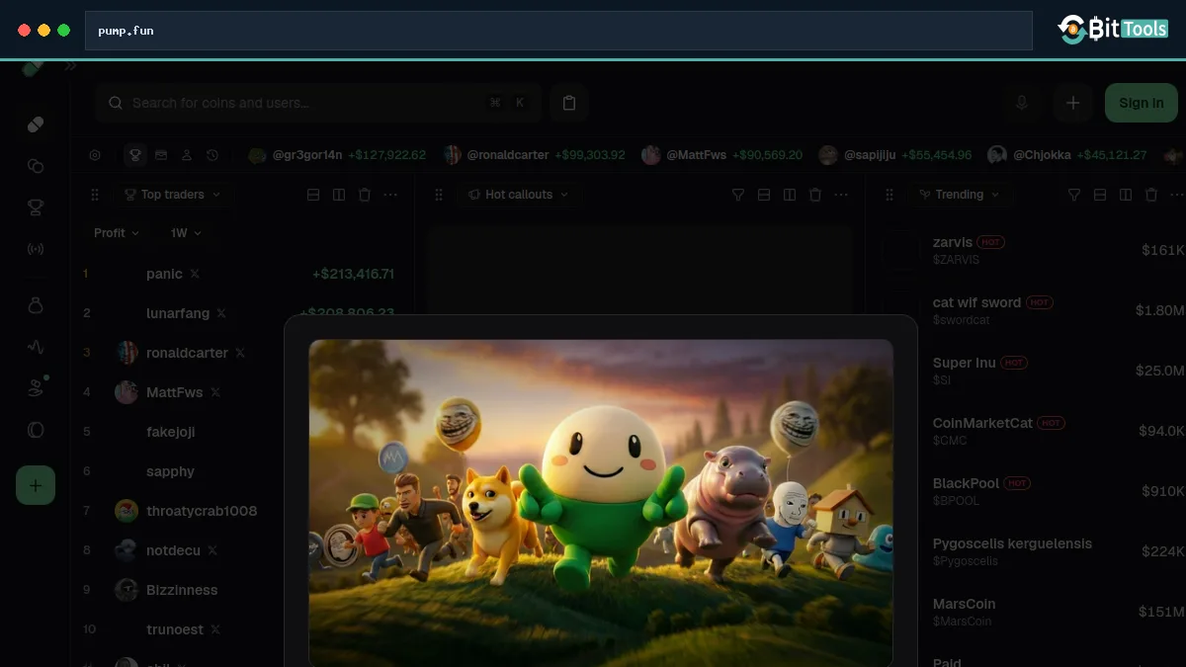Screen dimensions: 1186x667
Task: Click the microphone icon in header
Action: pos(1022,103)
